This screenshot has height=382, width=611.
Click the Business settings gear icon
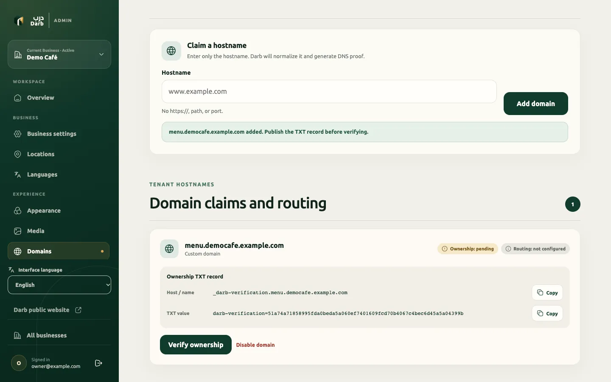pos(18,134)
